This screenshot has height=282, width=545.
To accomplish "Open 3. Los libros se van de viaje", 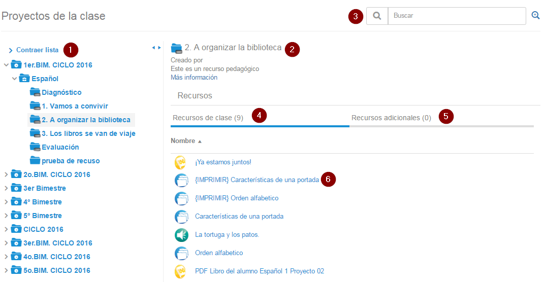I will point(88,133).
